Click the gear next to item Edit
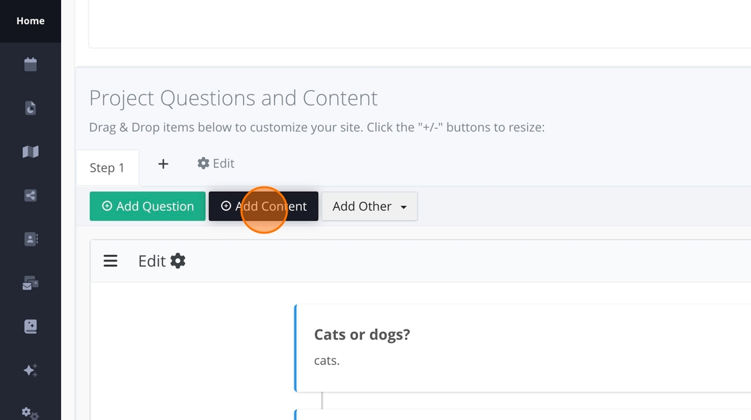This screenshot has width=751, height=420. coord(178,261)
